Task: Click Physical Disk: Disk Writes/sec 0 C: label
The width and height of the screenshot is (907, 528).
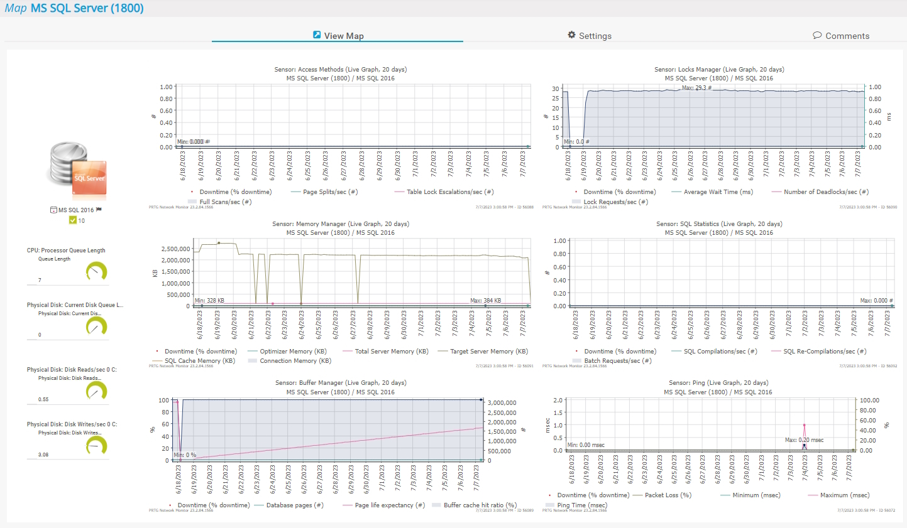Action: pyautogui.click(x=72, y=424)
